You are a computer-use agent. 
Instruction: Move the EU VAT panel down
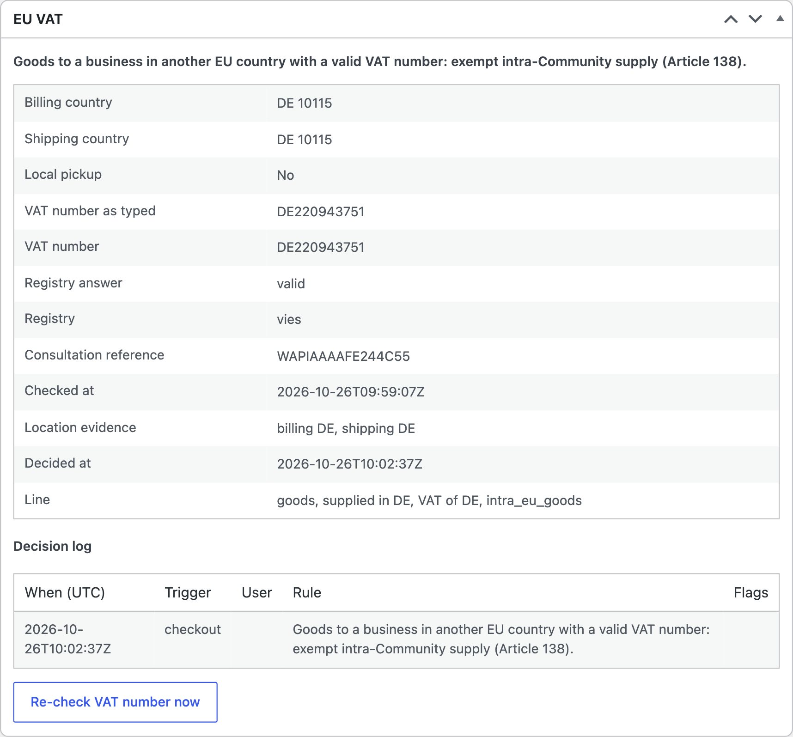pos(755,19)
